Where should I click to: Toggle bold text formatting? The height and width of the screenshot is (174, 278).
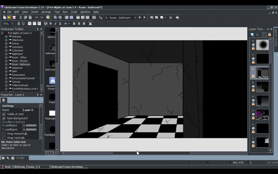(x=51, y=23)
